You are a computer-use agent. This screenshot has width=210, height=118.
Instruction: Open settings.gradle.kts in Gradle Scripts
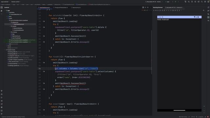tap(14, 66)
